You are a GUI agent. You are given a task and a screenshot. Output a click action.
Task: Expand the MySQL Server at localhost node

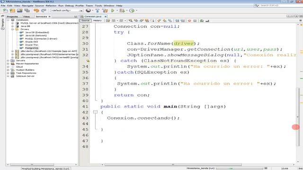(x=13, y=23)
